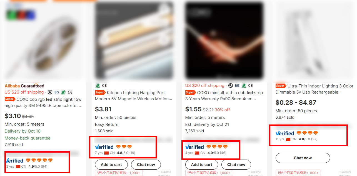Click diamond rating icons of 11 yrs supplier
Screen dimensions: 357x176
click(x=307, y=133)
